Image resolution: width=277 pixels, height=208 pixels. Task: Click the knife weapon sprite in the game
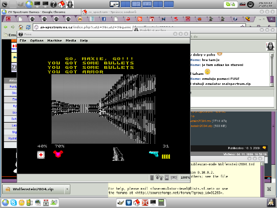(x=118, y=154)
